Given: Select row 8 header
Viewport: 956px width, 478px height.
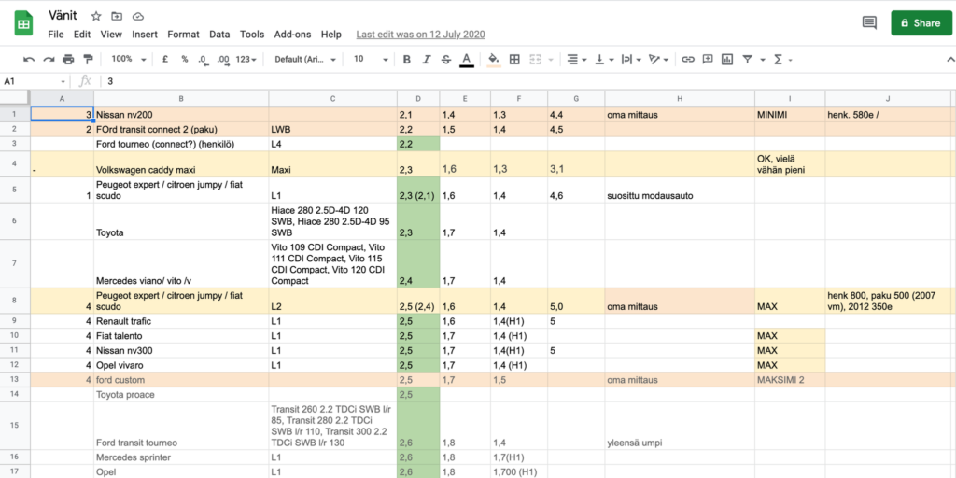Looking at the screenshot, I should click(15, 301).
